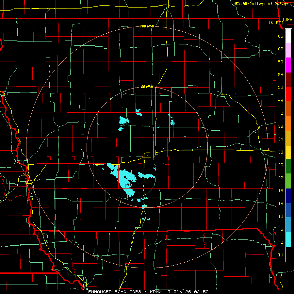Click the "26" scale value on the legend

point(281,165)
